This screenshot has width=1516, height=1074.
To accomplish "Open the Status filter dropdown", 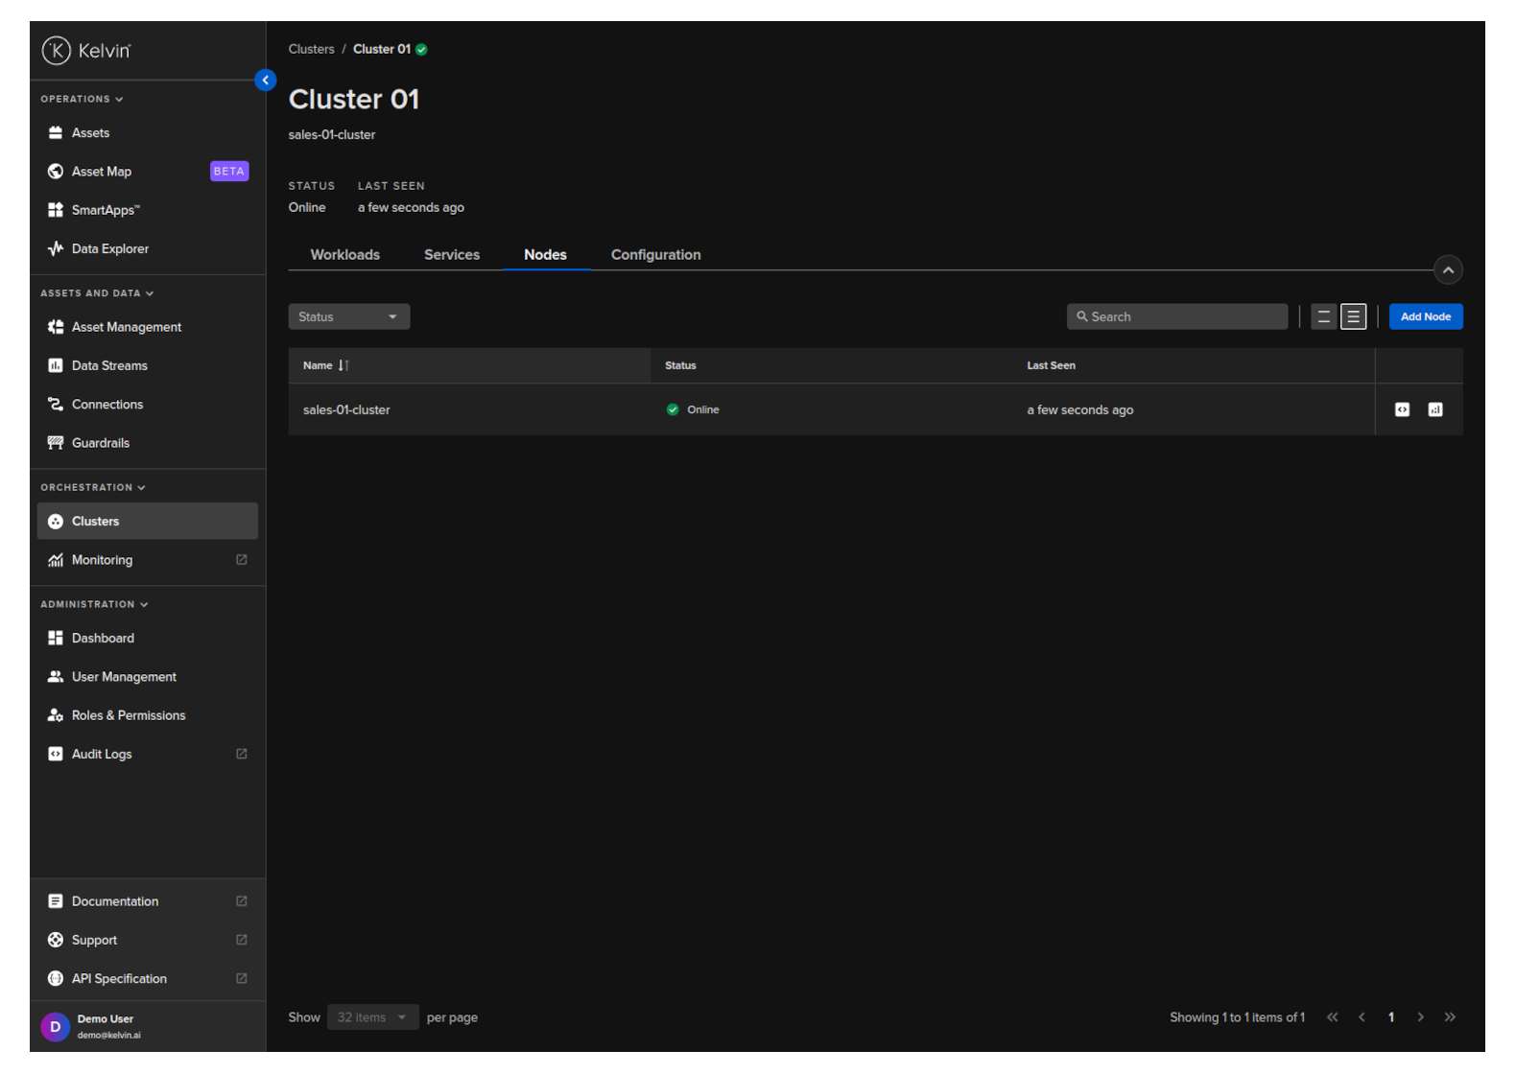I will tap(348, 317).
